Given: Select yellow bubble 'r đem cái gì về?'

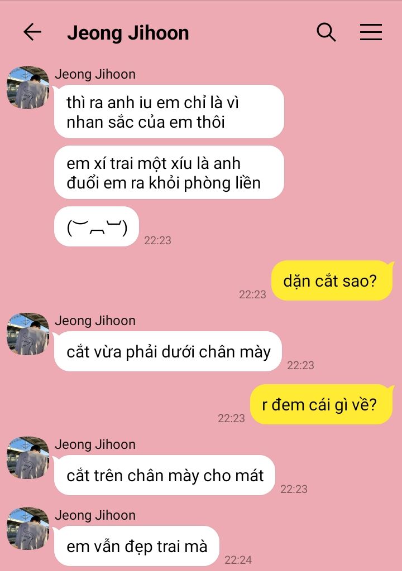Looking at the screenshot, I should [x=321, y=405].
